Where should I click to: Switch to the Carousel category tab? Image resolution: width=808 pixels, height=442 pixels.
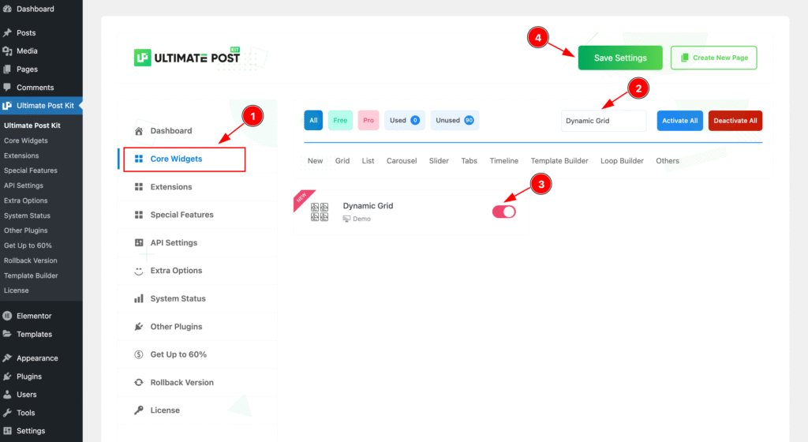tap(402, 161)
